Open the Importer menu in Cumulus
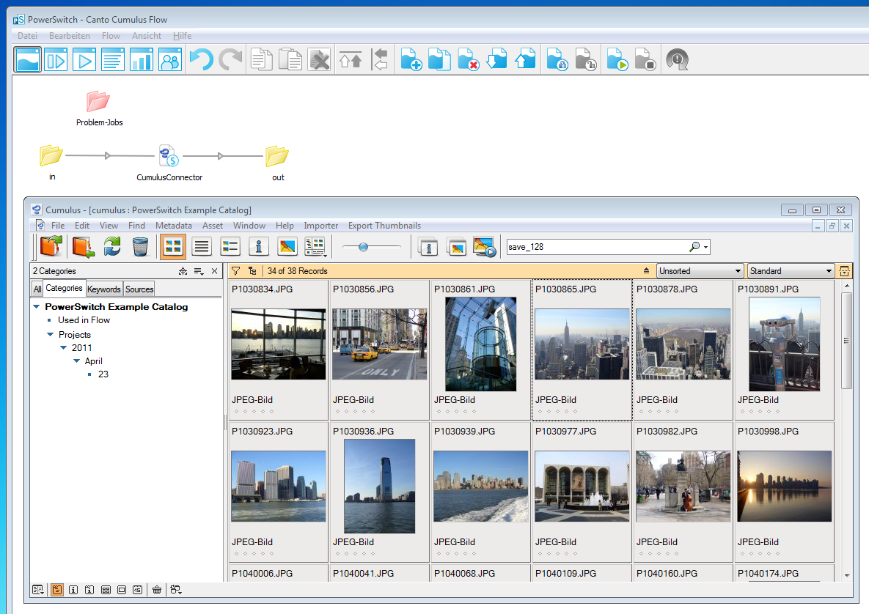Image resolution: width=869 pixels, height=614 pixels. pos(321,226)
